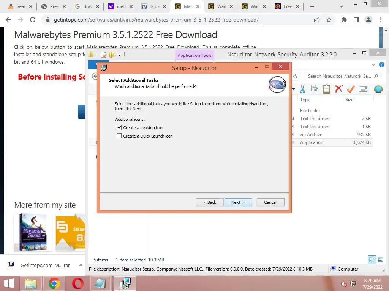Switch Explorer to large icons view

[x=380, y=260]
